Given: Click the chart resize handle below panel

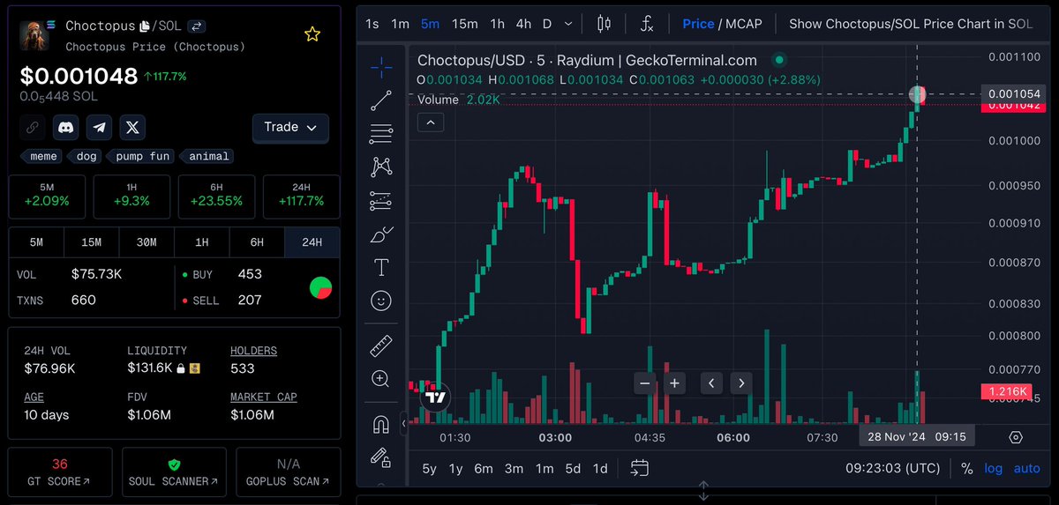Looking at the screenshot, I should click(x=703, y=491).
